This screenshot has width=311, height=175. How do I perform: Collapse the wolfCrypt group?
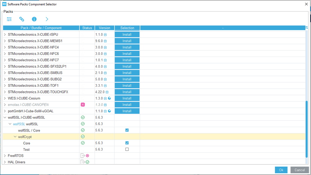point(15,136)
